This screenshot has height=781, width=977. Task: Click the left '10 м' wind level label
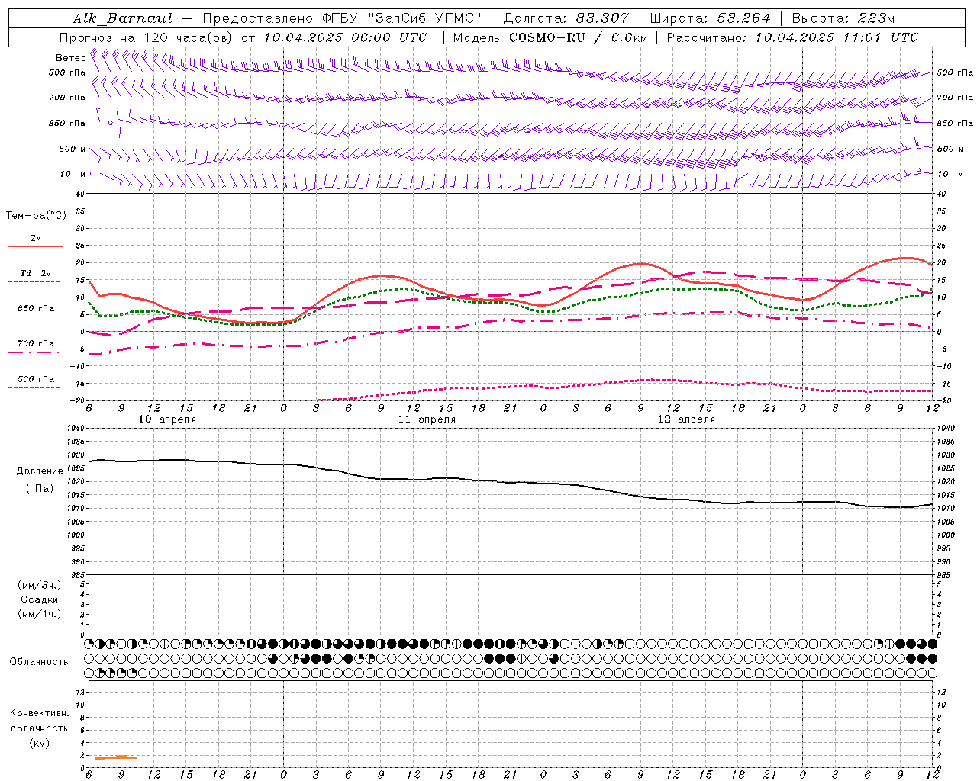tap(73, 175)
